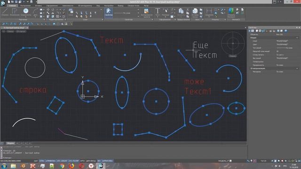Click Match Properties (Копирование свойств) icon
The width and height of the screenshot is (301, 169).
(x=146, y=13)
